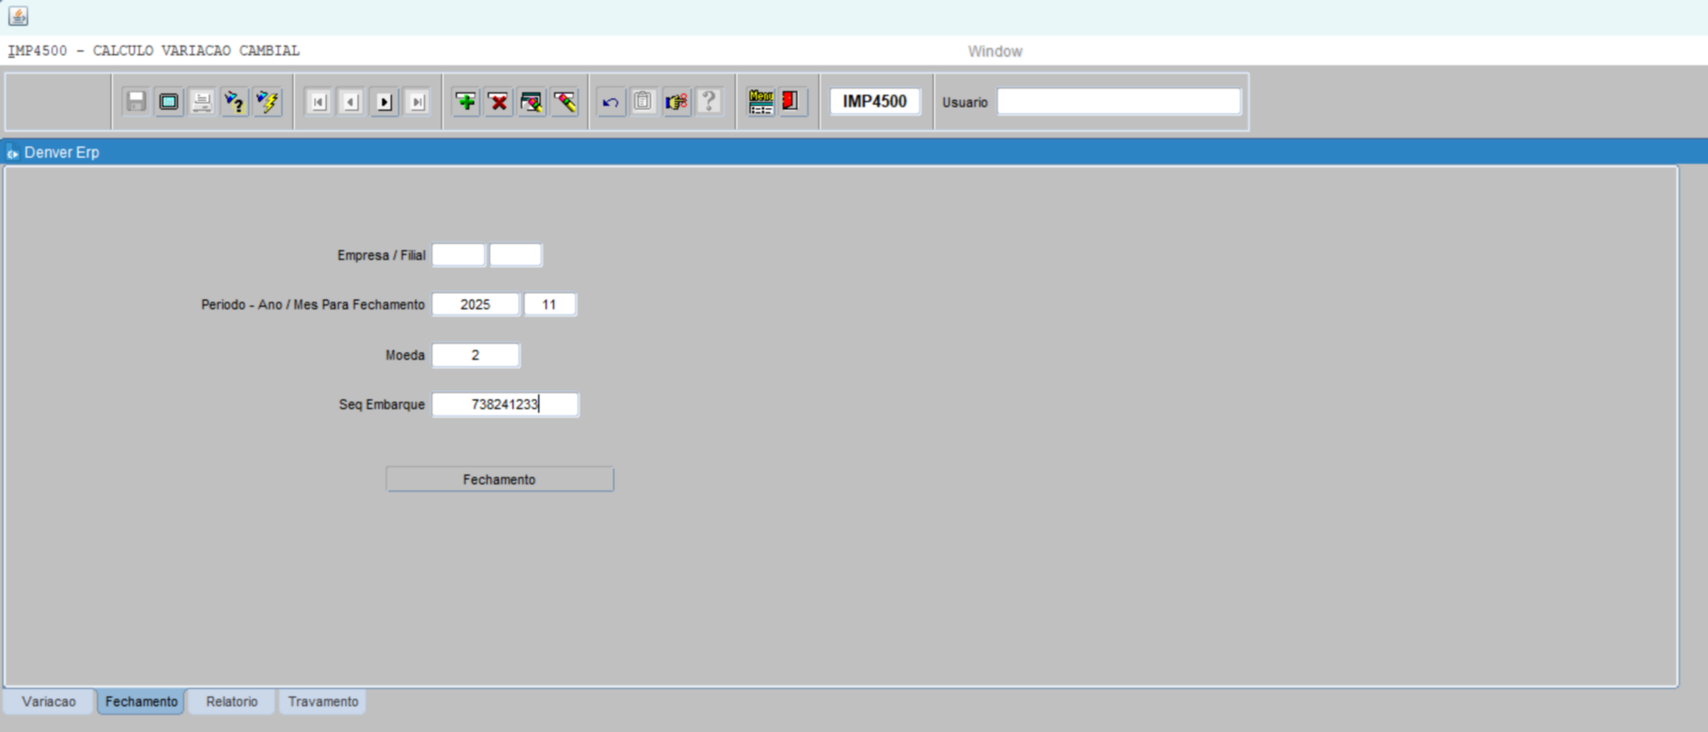
Task: Click the green screen display icon
Action: point(169,102)
